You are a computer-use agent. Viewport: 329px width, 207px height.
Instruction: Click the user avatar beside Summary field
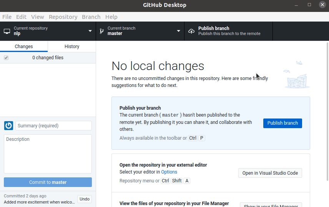tap(8, 126)
